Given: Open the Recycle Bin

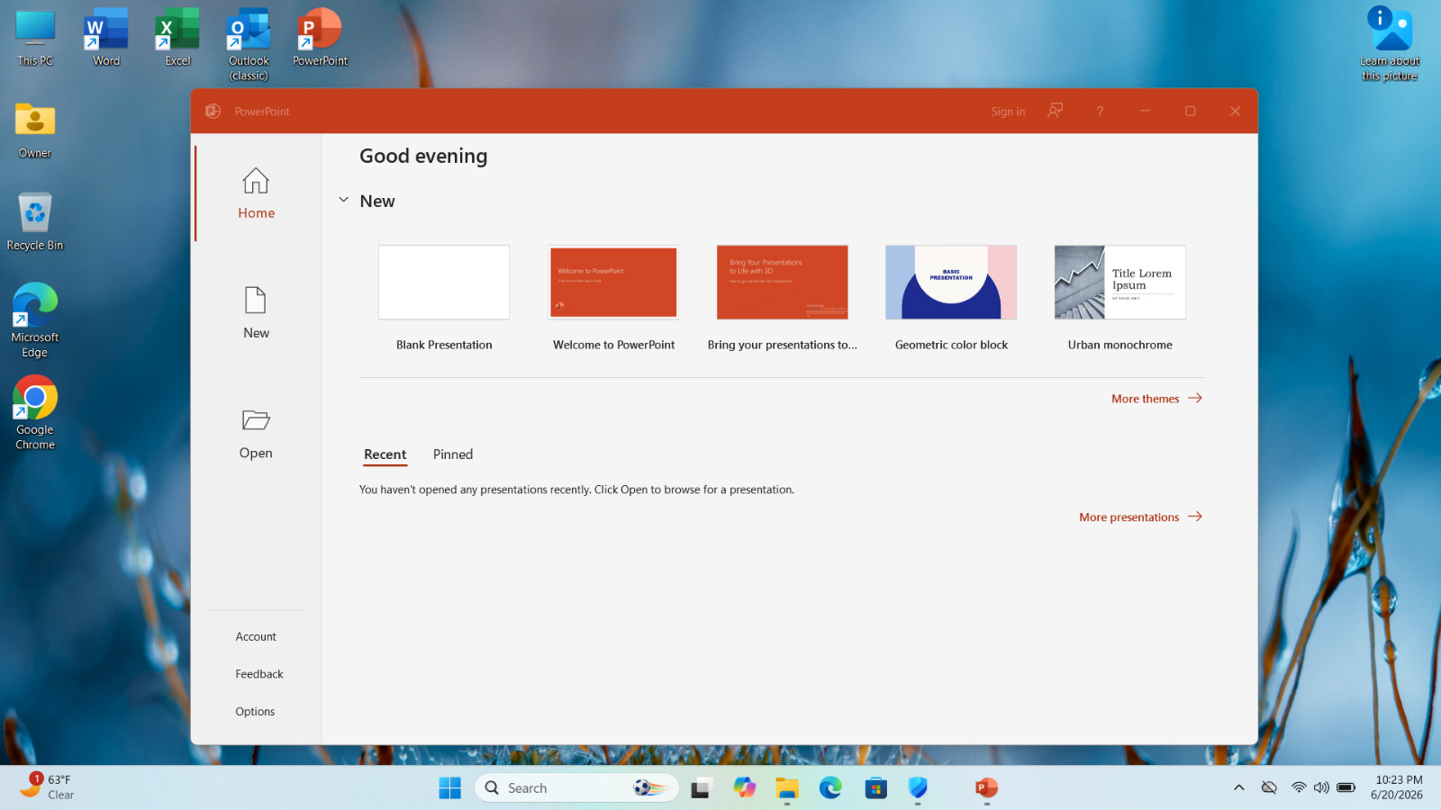Looking at the screenshot, I should coord(35,221).
